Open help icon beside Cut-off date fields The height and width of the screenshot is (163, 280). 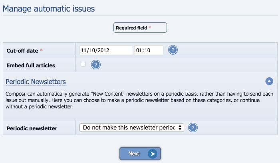[x=173, y=50]
